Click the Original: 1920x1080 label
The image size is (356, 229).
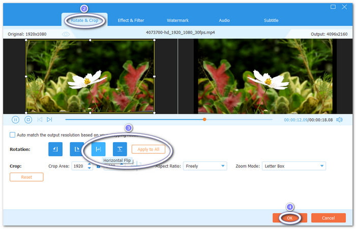coord(27,34)
